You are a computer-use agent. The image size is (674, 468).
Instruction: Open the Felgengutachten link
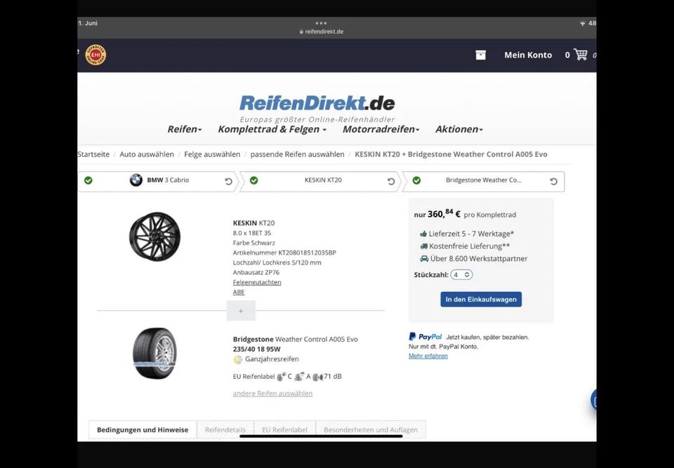[257, 282]
